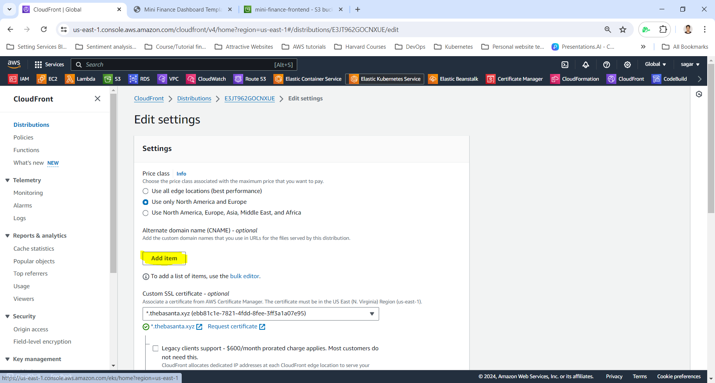
Task: Open the Global region dropdown
Action: click(655, 64)
